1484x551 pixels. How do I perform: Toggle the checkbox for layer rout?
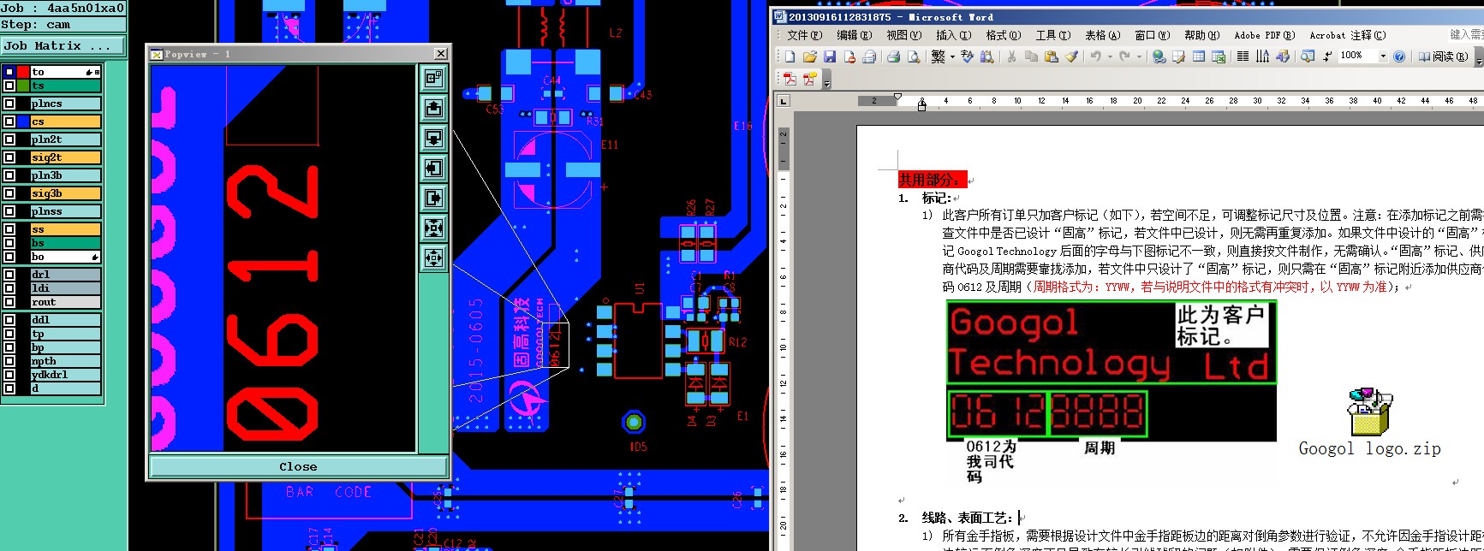point(9,302)
